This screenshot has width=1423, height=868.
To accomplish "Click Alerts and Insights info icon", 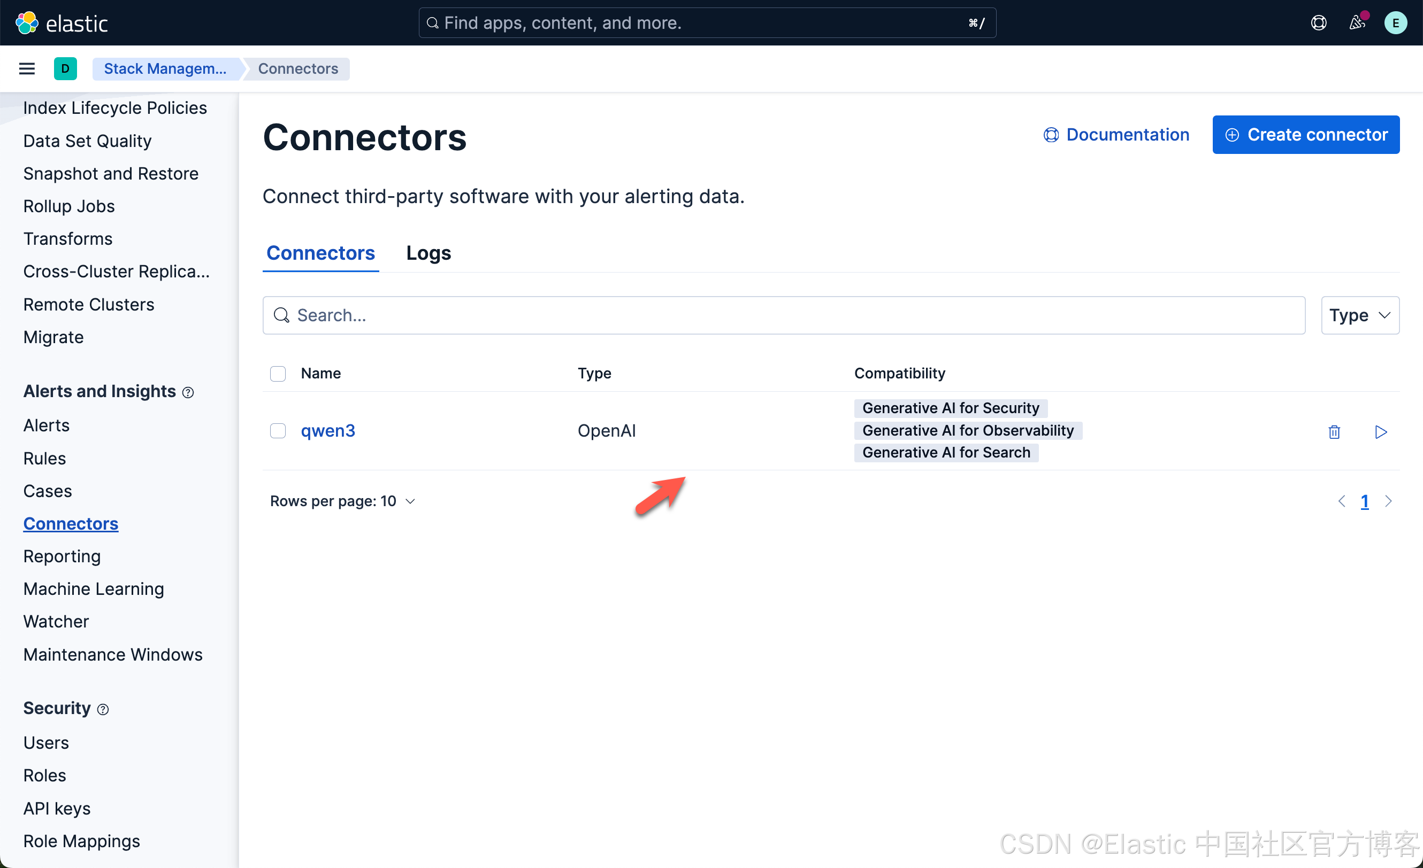I will coord(188,392).
